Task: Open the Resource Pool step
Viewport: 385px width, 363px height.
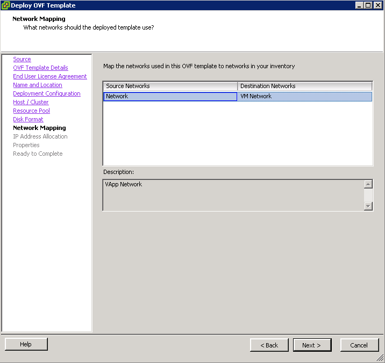Action: coord(31,111)
